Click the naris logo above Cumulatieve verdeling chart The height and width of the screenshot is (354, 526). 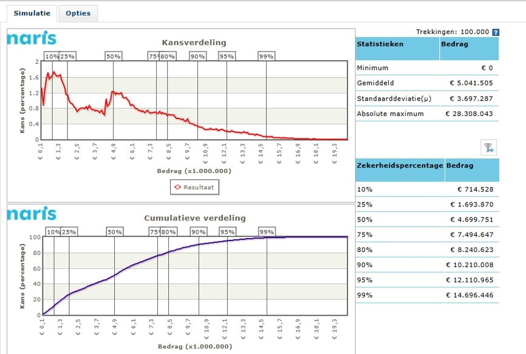[32, 213]
